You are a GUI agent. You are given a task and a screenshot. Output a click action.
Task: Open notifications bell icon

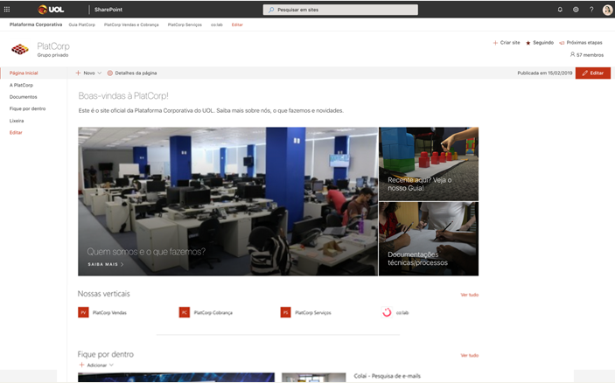point(560,10)
